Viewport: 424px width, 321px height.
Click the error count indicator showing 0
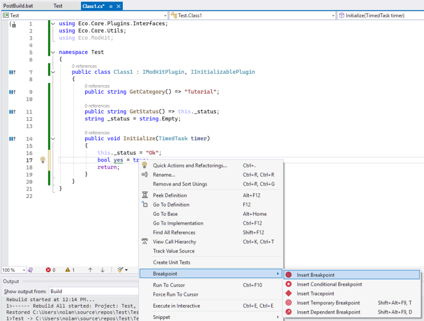50,270
